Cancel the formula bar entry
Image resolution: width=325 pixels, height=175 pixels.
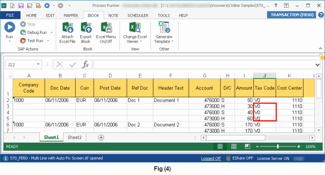point(60,65)
